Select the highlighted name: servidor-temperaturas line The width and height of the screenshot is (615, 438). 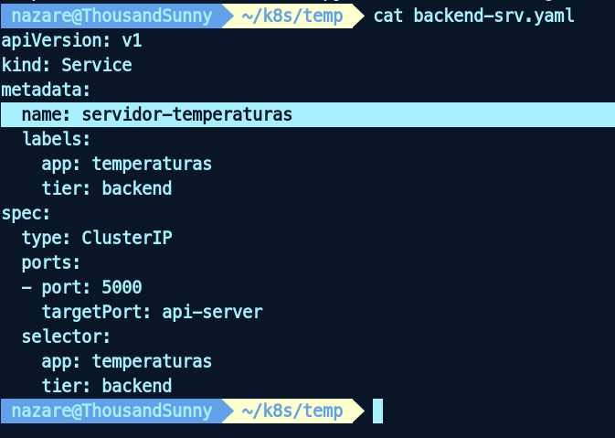point(156,115)
